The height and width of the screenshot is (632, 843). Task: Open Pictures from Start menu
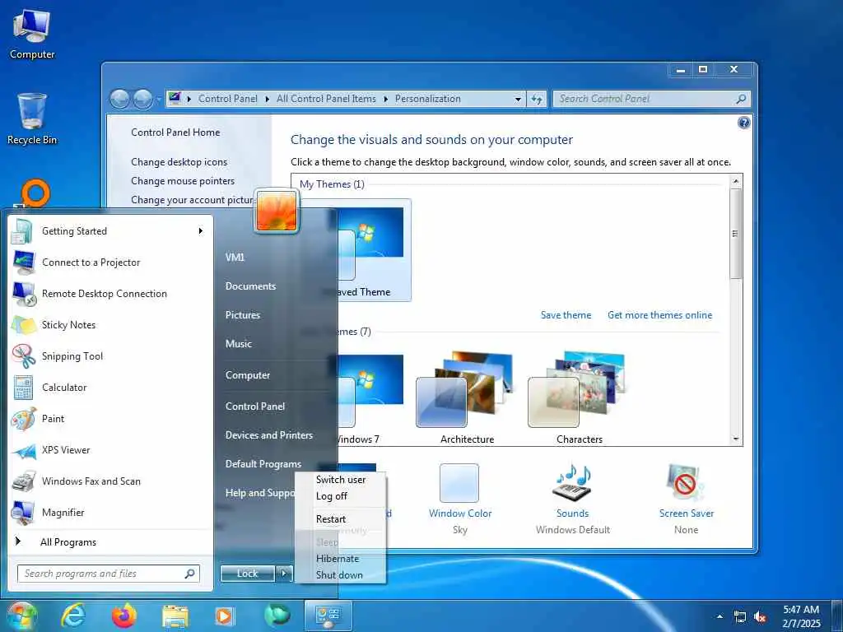point(243,315)
